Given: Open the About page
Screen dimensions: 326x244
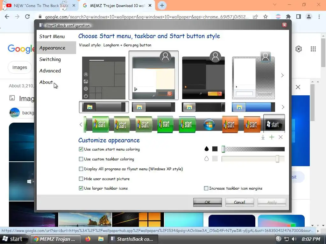Looking at the screenshot, I should coord(46,82).
